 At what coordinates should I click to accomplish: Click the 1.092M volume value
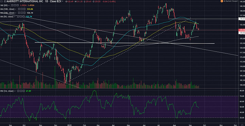coord(23,5)
